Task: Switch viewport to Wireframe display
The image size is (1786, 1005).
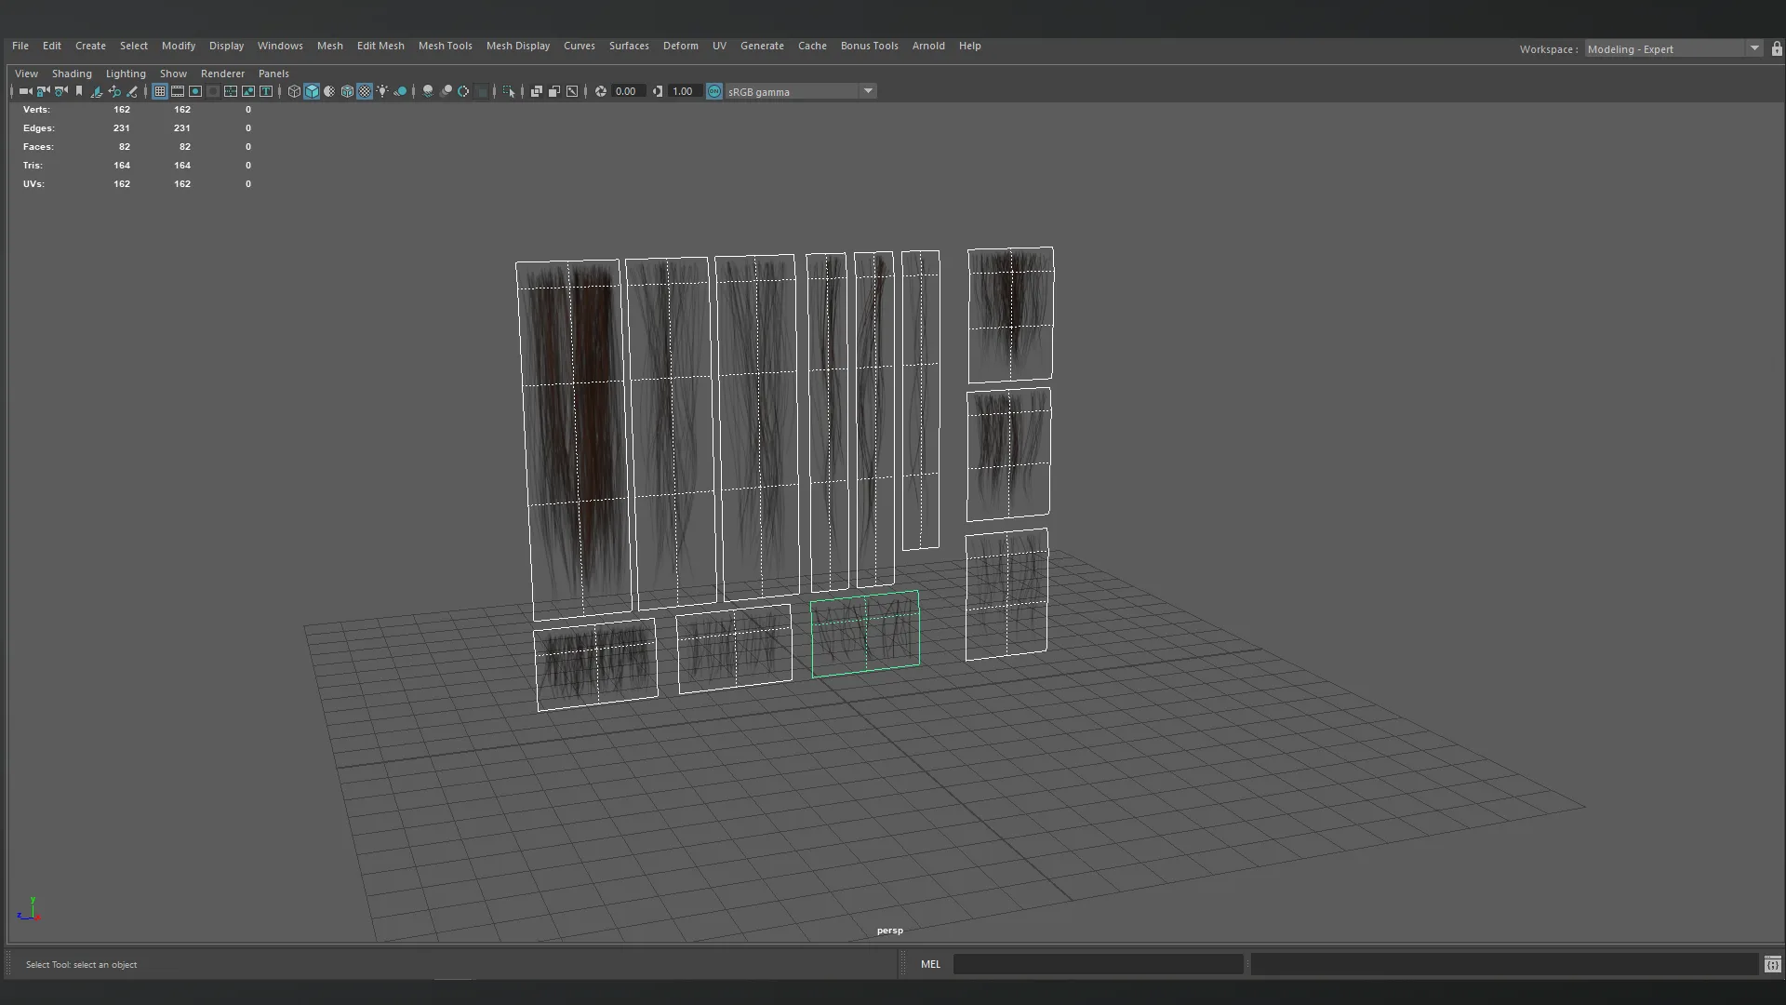Action: 294,91
